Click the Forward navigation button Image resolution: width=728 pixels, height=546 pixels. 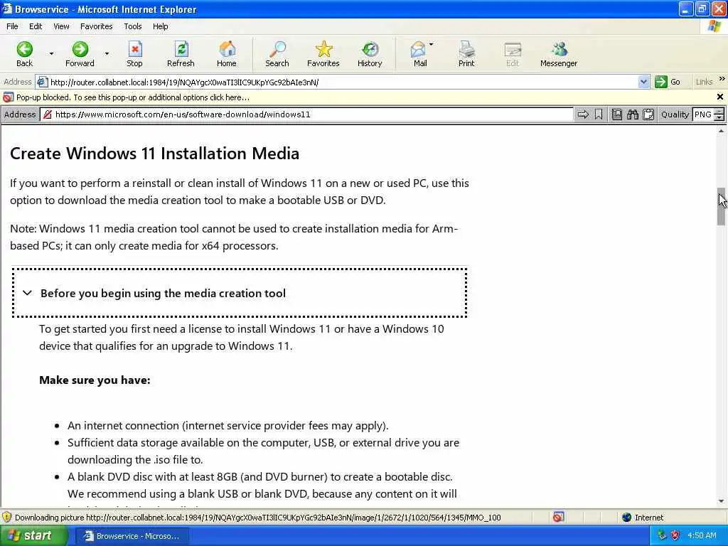click(x=80, y=54)
